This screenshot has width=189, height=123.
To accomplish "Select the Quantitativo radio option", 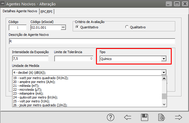I will (78, 27).
